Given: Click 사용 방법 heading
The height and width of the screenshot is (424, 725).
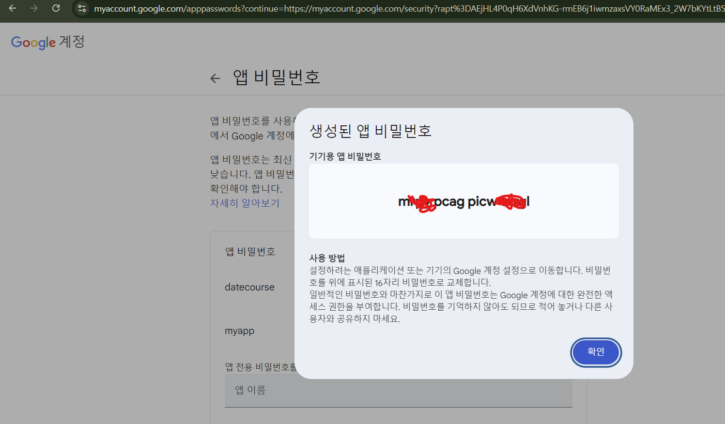Looking at the screenshot, I should [327, 258].
